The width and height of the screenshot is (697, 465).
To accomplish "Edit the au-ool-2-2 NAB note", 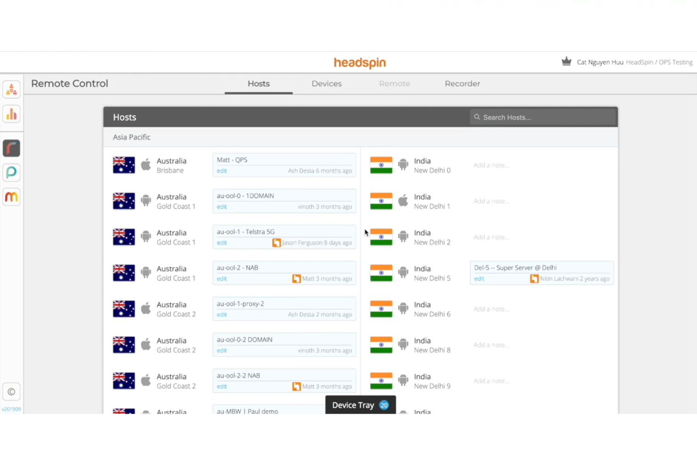I will point(222,386).
